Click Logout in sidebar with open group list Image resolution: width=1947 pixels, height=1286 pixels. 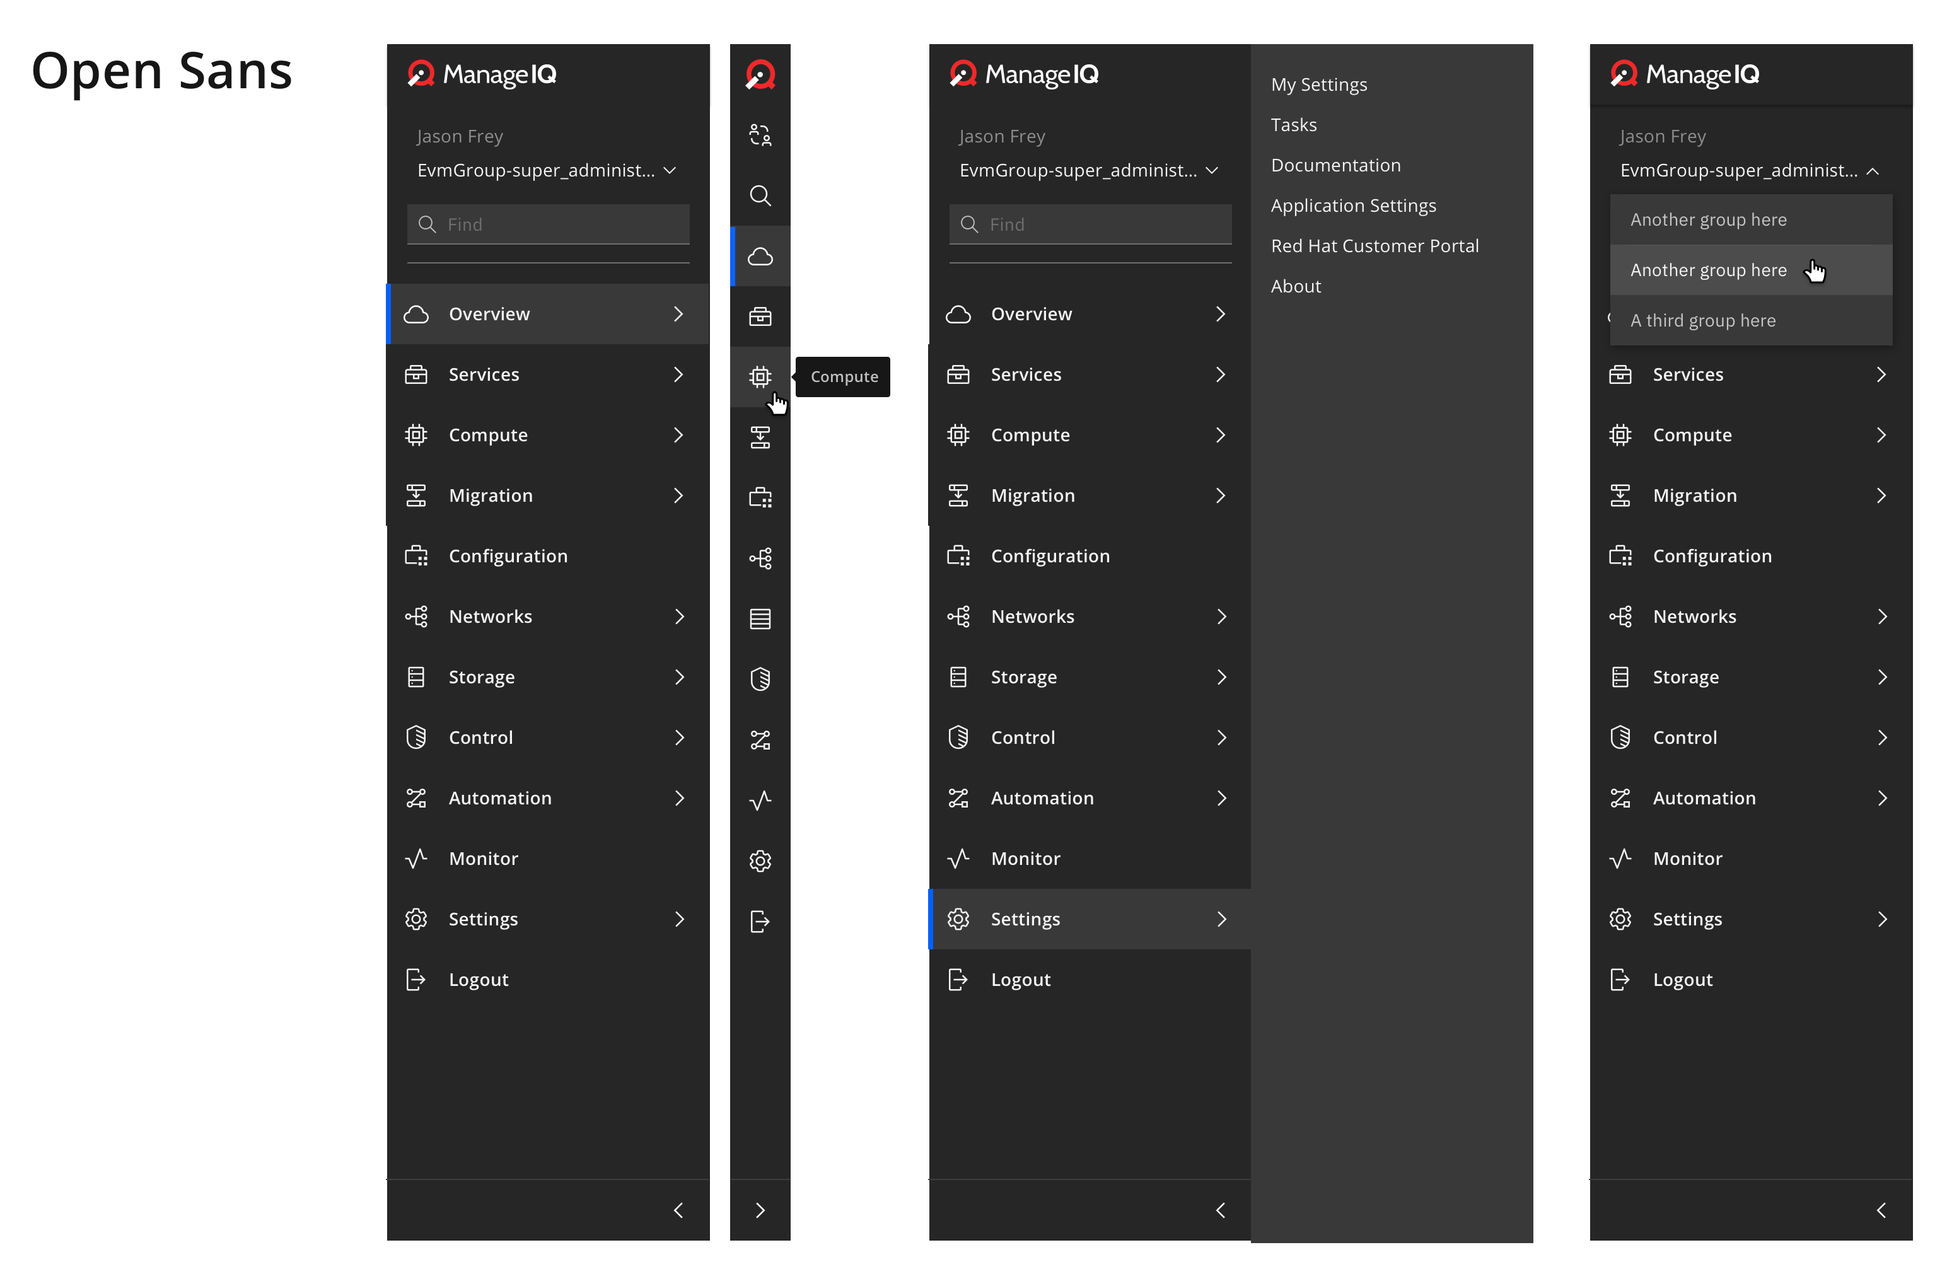[1750, 979]
